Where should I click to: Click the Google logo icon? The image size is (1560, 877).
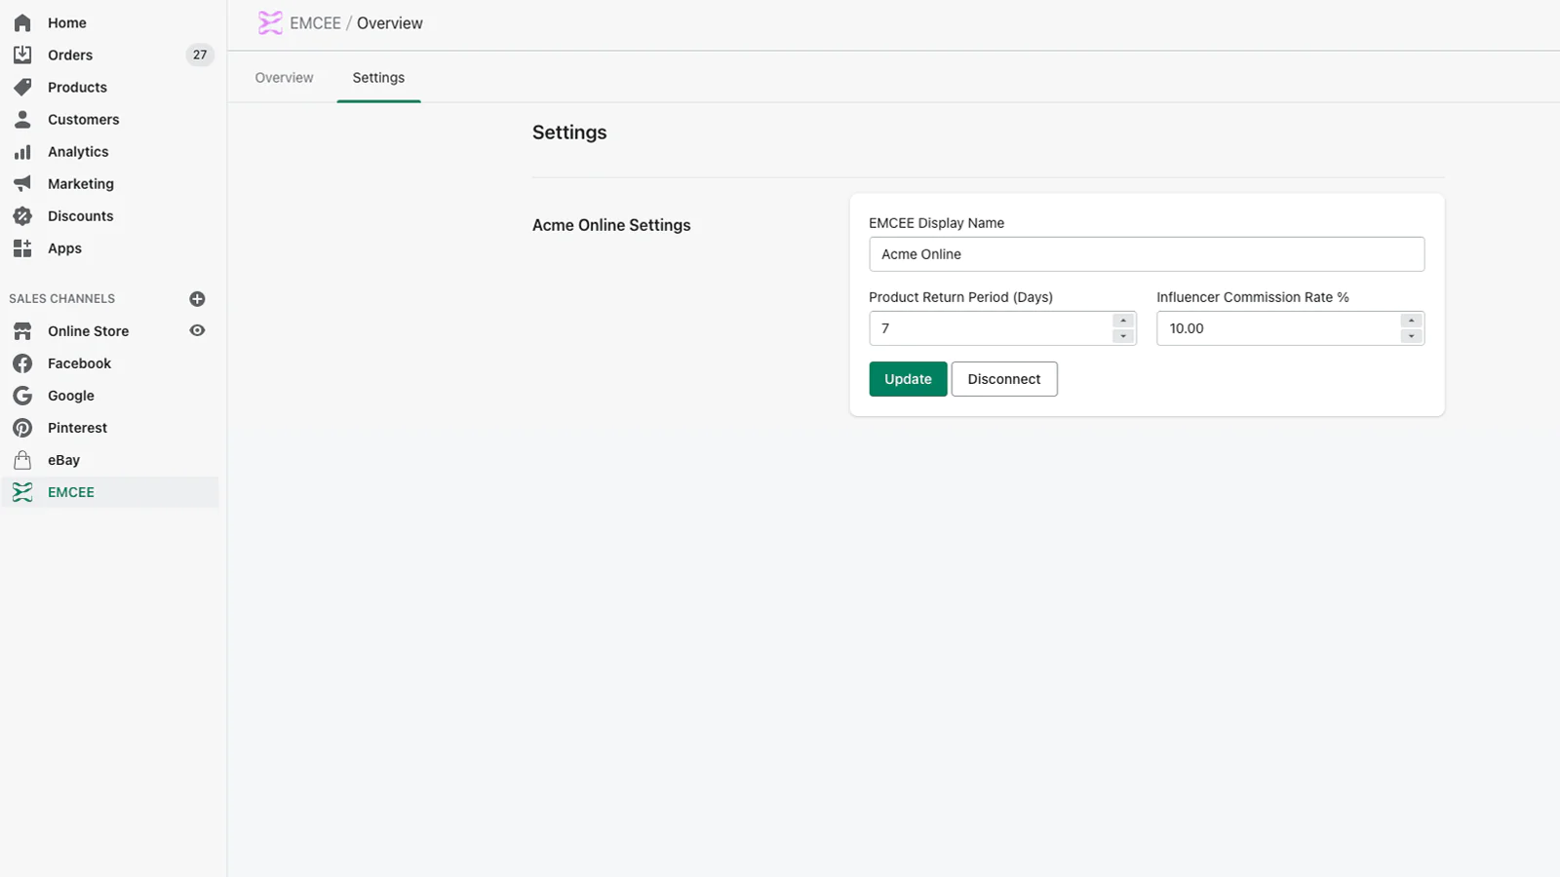[22, 396]
